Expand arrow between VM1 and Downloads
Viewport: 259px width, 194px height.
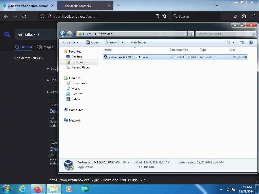pyautogui.click(x=96, y=34)
